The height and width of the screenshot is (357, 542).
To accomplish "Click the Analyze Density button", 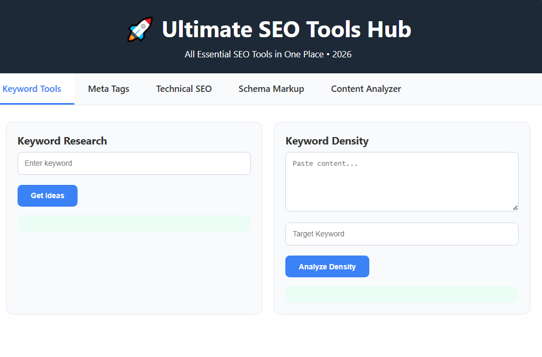I will pyautogui.click(x=327, y=267).
